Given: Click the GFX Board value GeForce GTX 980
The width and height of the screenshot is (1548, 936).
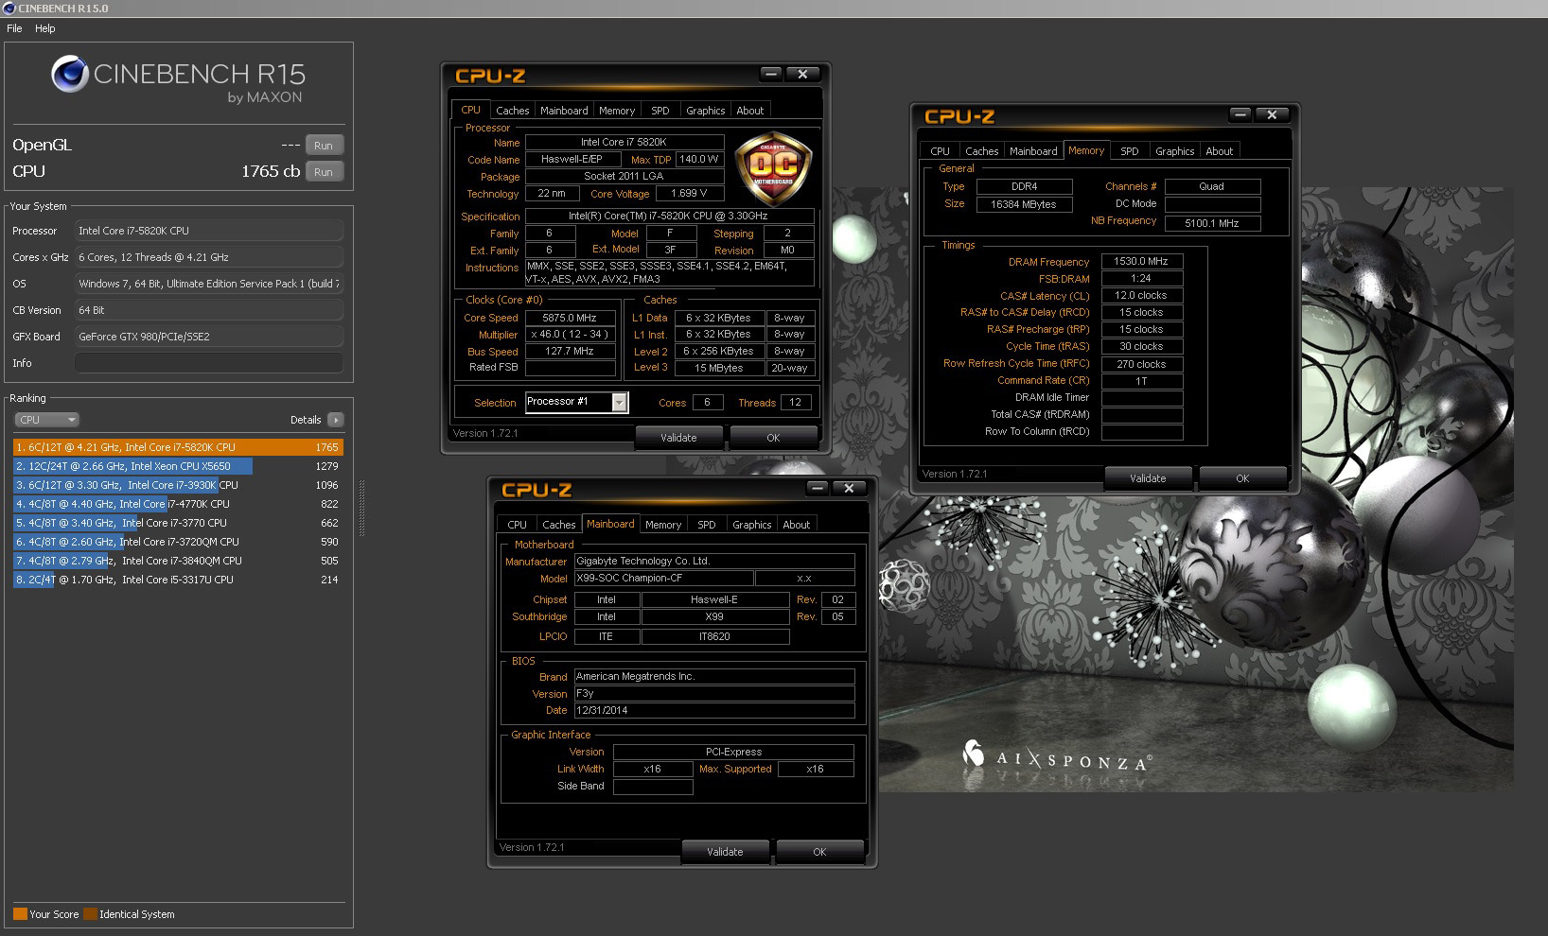Looking at the screenshot, I should tap(209, 337).
